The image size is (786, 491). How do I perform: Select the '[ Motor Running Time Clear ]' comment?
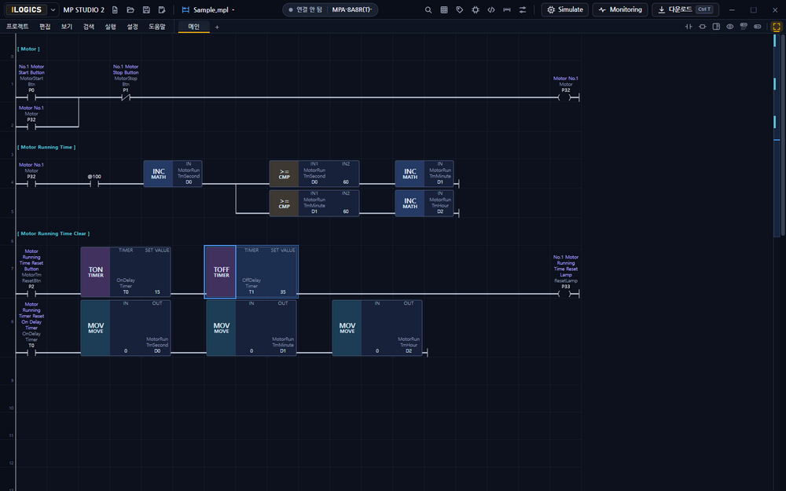pyautogui.click(x=53, y=233)
